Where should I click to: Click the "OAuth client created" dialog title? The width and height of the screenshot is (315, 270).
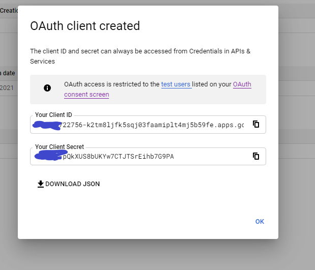pyautogui.click(x=85, y=26)
